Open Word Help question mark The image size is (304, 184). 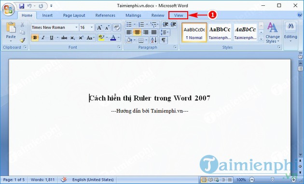[x=300, y=15]
